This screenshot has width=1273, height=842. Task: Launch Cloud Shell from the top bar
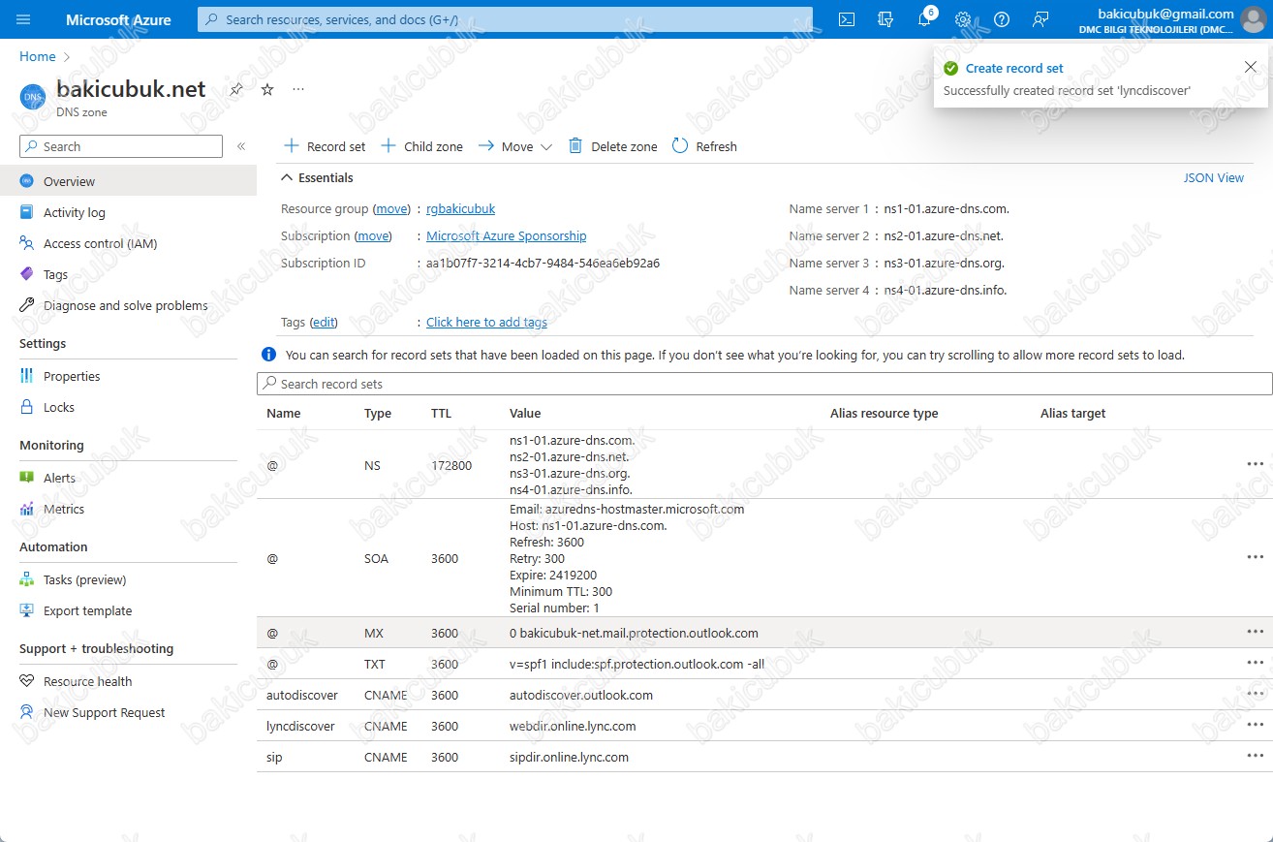pyautogui.click(x=847, y=19)
